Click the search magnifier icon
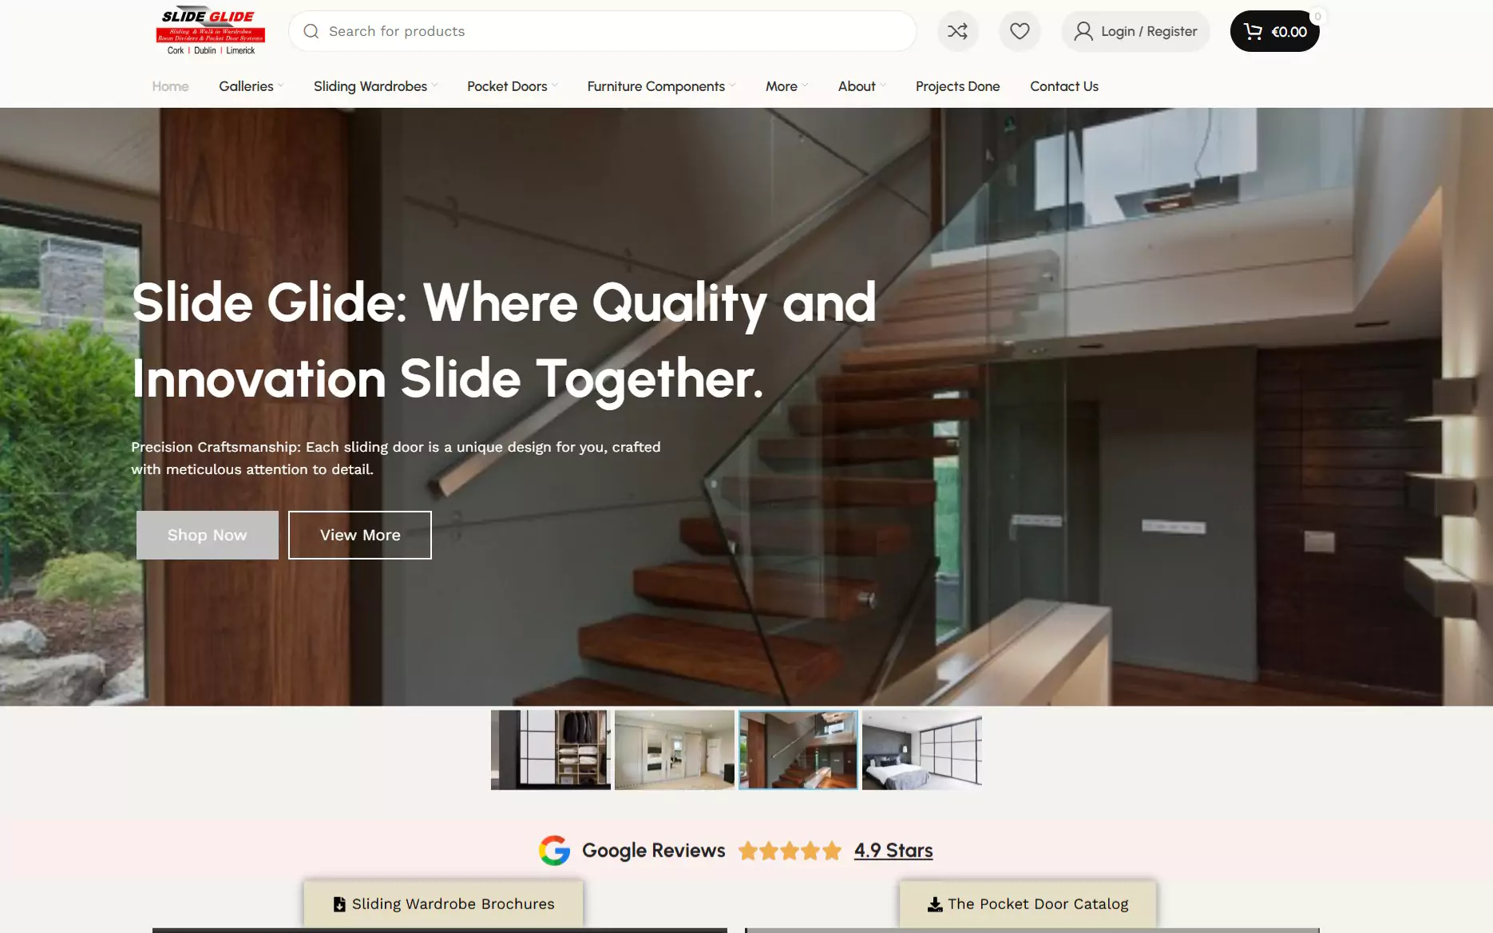1493x933 pixels. click(x=311, y=31)
